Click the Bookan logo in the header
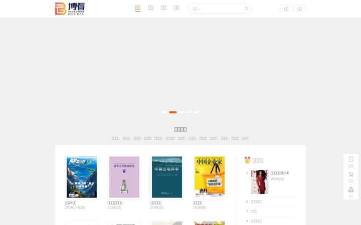The image size is (361, 225). point(70,8)
